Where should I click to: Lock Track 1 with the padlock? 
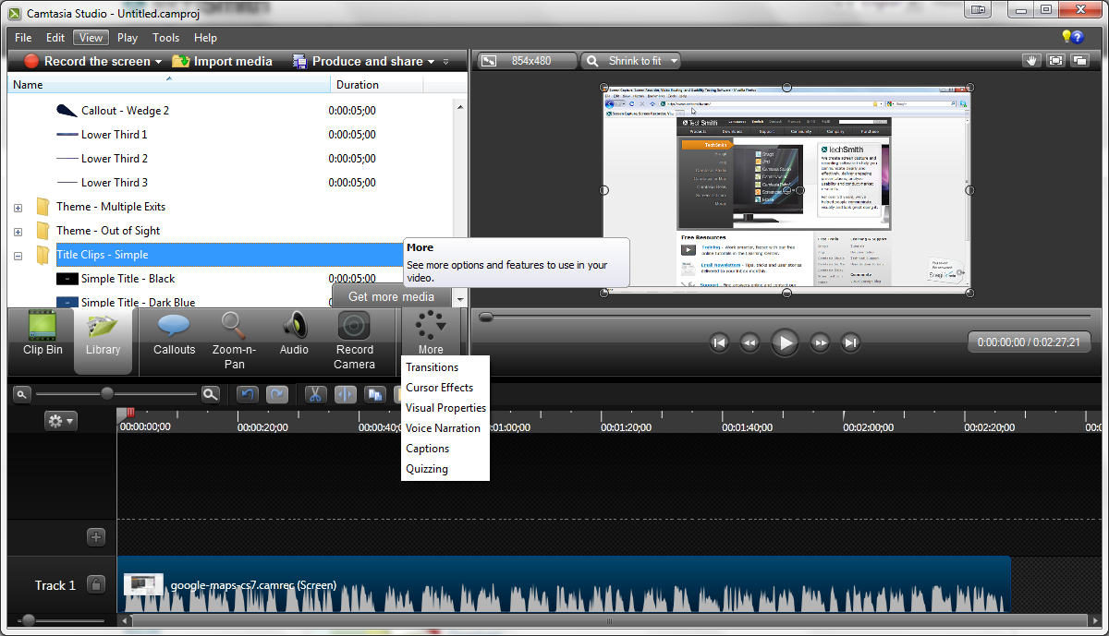point(96,584)
